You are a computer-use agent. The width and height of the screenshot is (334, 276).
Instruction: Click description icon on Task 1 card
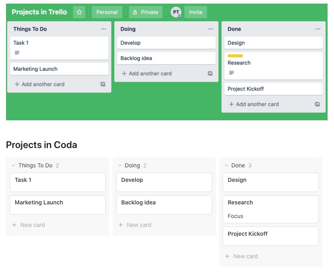point(17,53)
